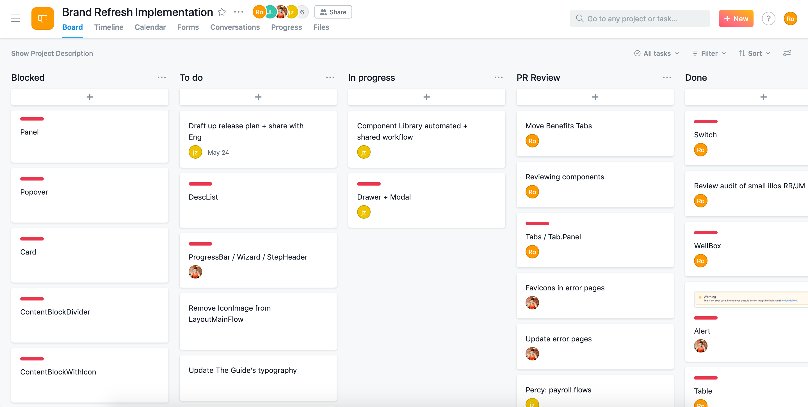
Task: Open the hamburger sidebar menu
Action: (x=16, y=18)
